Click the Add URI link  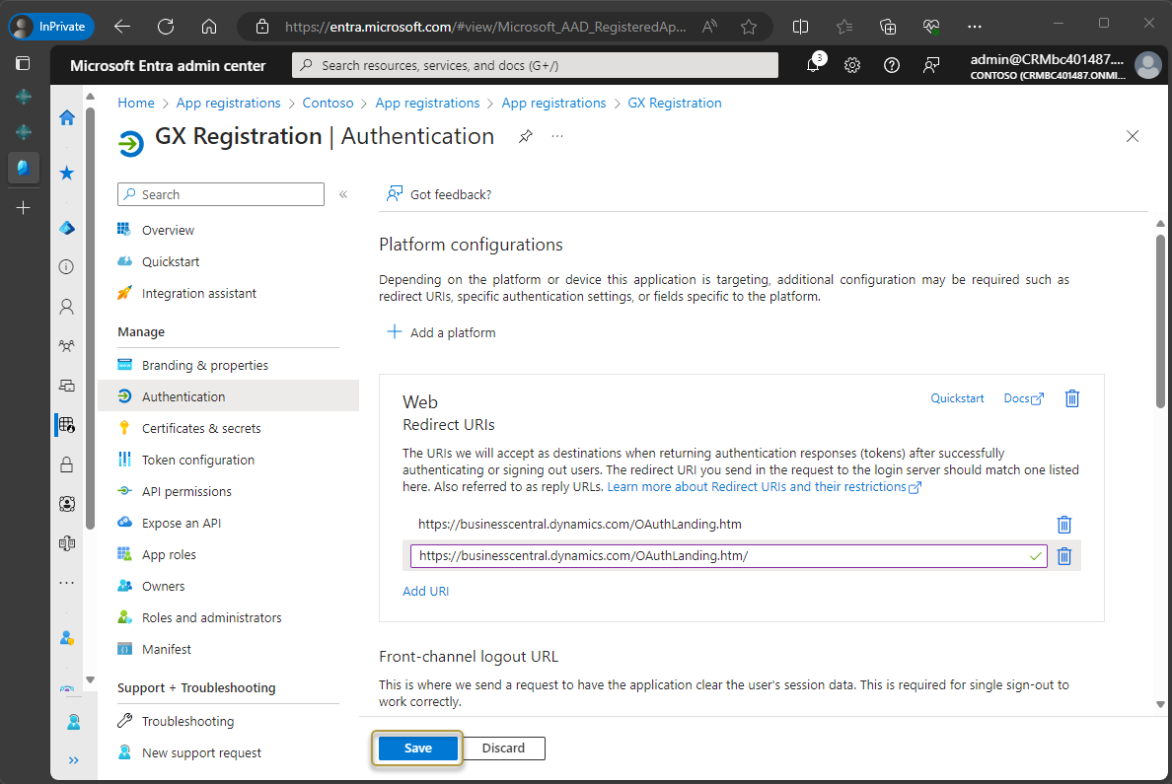click(426, 592)
